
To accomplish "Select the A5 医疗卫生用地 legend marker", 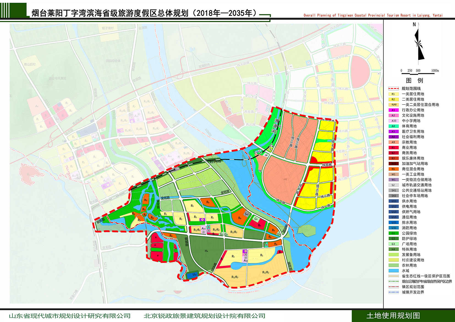I will point(393,132).
